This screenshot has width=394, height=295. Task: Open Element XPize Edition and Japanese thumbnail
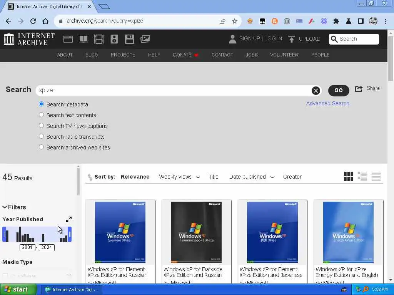272,232
